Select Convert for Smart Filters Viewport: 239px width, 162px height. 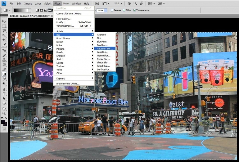pyautogui.click(x=74, y=14)
